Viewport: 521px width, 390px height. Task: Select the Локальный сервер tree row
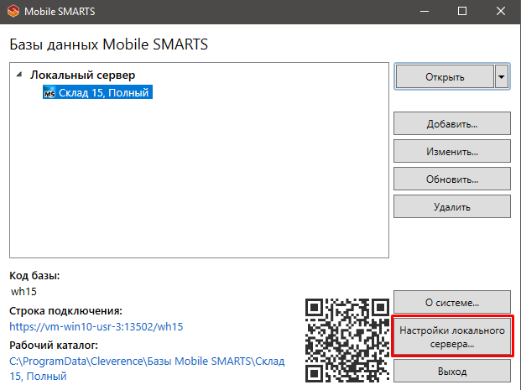(x=82, y=75)
